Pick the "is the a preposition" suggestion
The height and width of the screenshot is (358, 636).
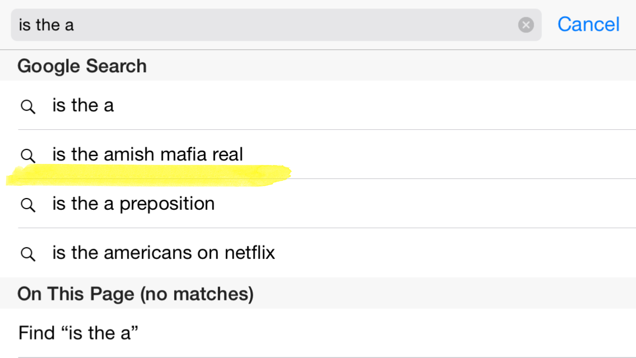[x=133, y=204]
